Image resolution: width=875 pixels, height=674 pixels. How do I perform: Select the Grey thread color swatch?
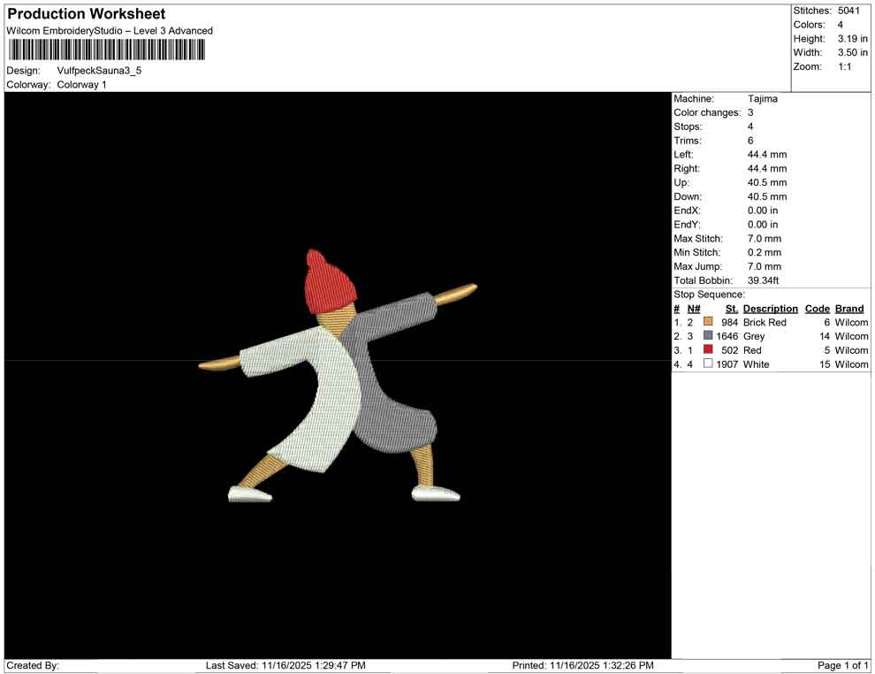708,337
